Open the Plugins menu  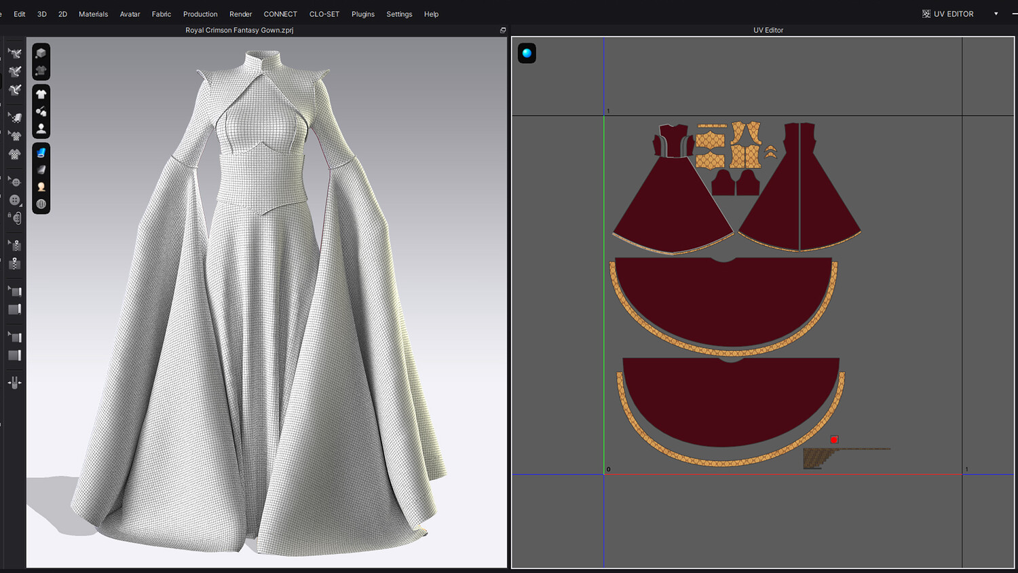tap(363, 14)
